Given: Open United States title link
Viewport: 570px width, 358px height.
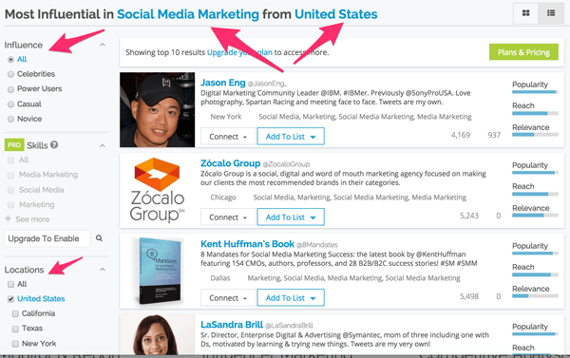Looking at the screenshot, I should point(336,14).
